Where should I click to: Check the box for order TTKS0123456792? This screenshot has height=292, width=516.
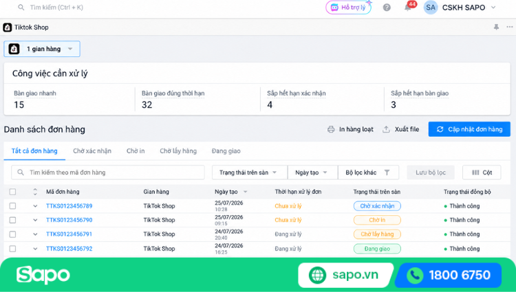point(12,249)
